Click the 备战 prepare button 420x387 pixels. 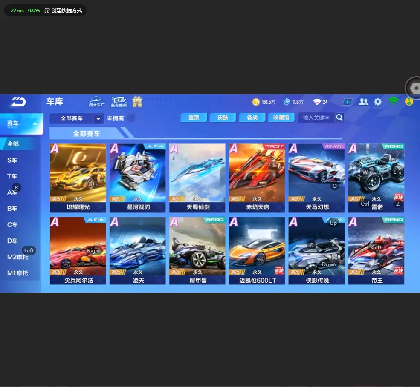click(252, 118)
